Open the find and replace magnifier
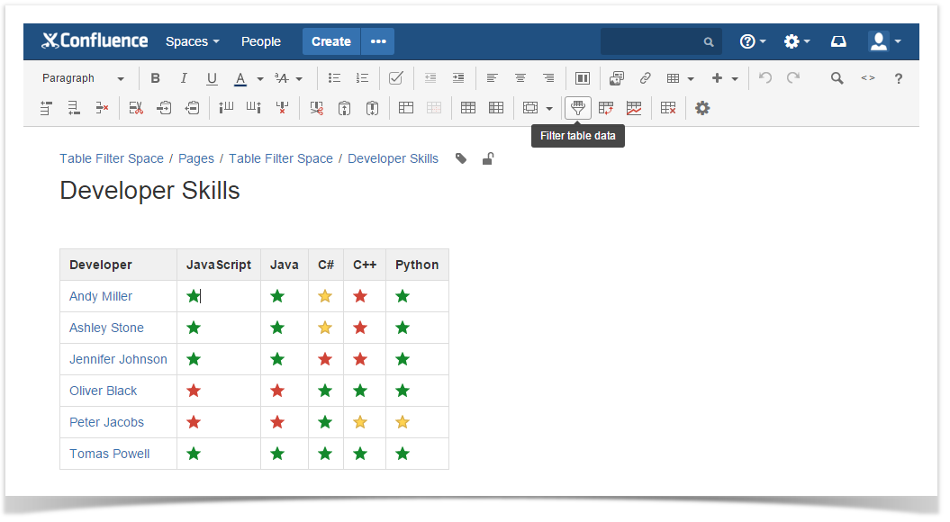 click(837, 78)
